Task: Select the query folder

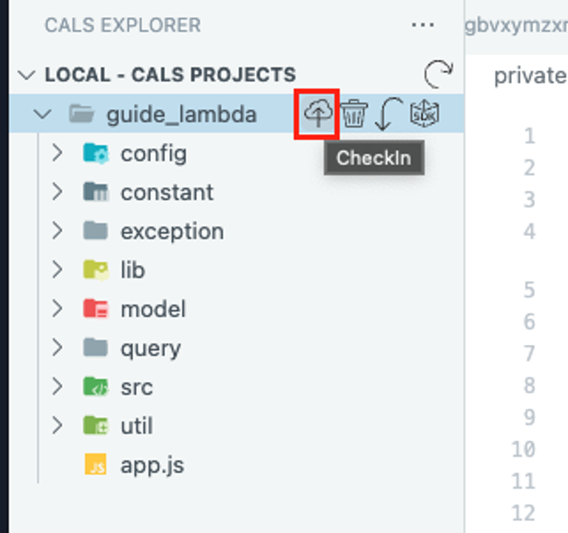Action: point(237,348)
